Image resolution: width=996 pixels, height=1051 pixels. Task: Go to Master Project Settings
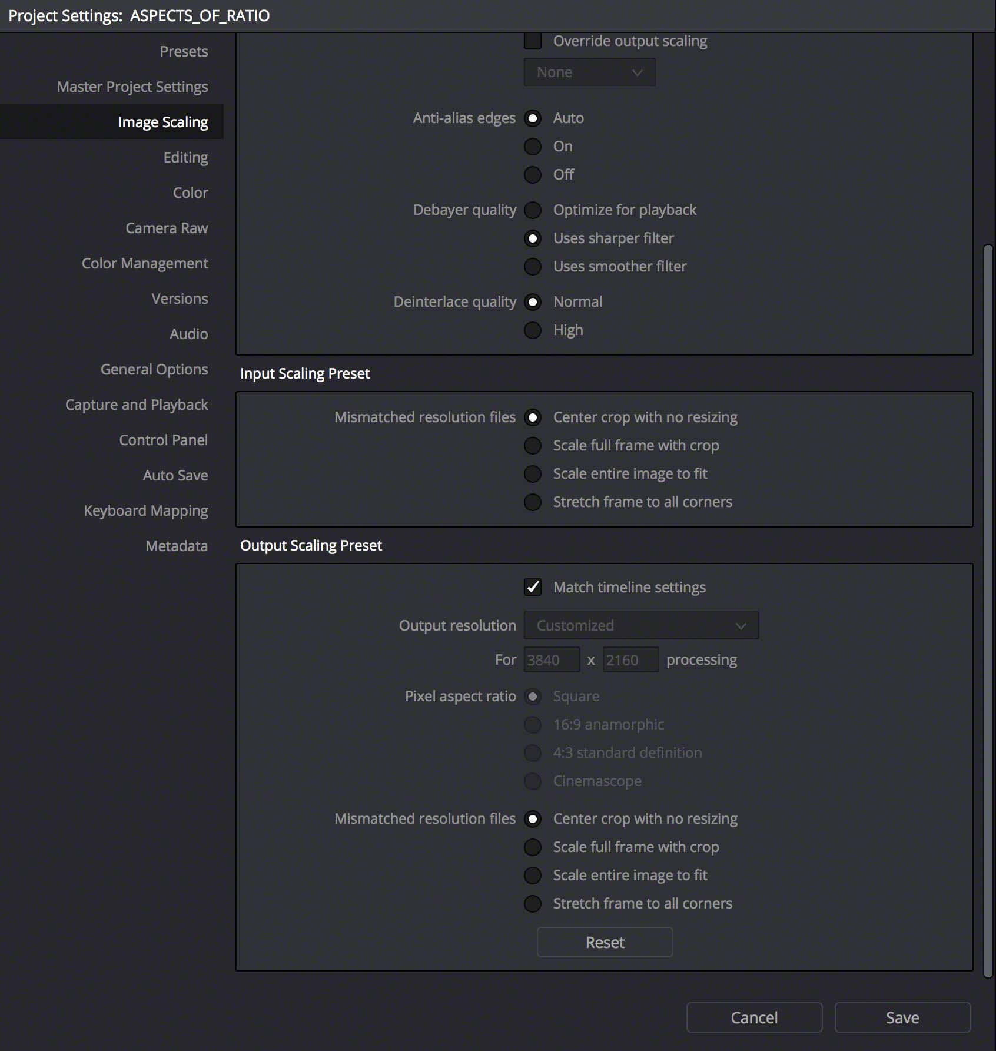pyautogui.click(x=132, y=87)
